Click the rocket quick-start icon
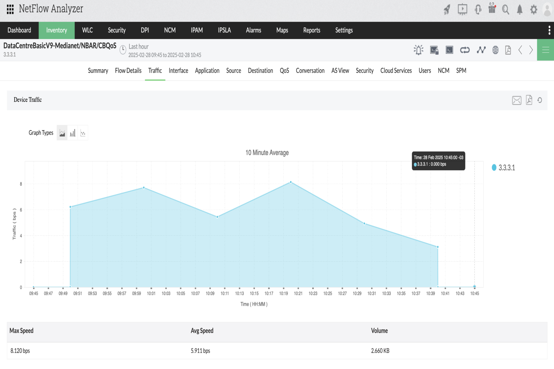554x369 pixels. (x=447, y=9)
